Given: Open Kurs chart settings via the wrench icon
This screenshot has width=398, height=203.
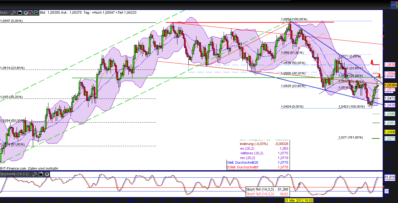Looking at the screenshot, I should point(13,12).
